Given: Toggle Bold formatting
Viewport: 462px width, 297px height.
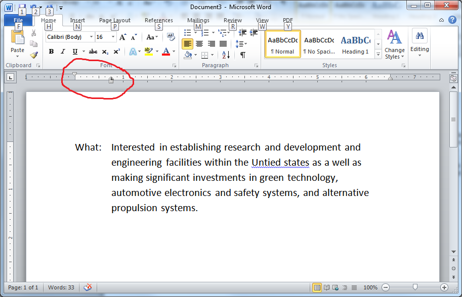Looking at the screenshot, I should (x=51, y=52).
